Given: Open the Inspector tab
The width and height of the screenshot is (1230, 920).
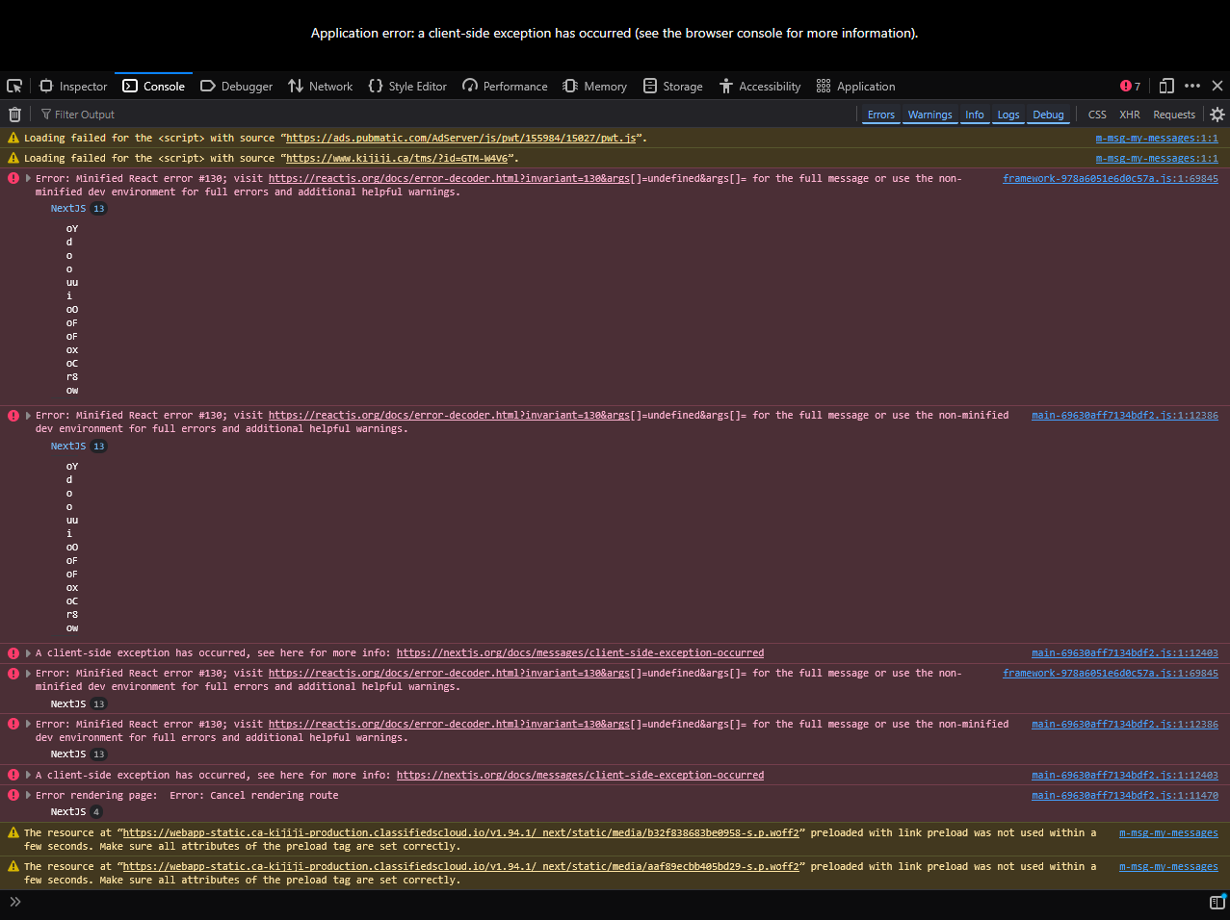Looking at the screenshot, I should tap(73, 86).
